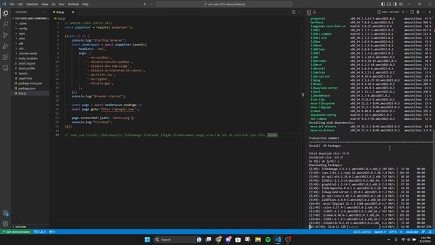Click the UTF-8 encoding in status bar
435x245 pixels.
[392, 231]
